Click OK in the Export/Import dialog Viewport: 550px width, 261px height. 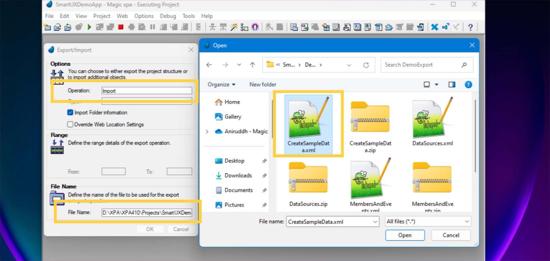coord(150,229)
